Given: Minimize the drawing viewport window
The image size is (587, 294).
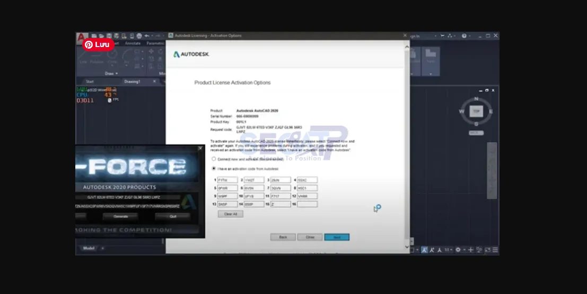Looking at the screenshot, I should [481, 90].
